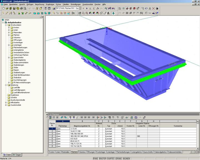Close the navigator panel with its X button
This screenshot has height=160, width=200.
[42, 17]
